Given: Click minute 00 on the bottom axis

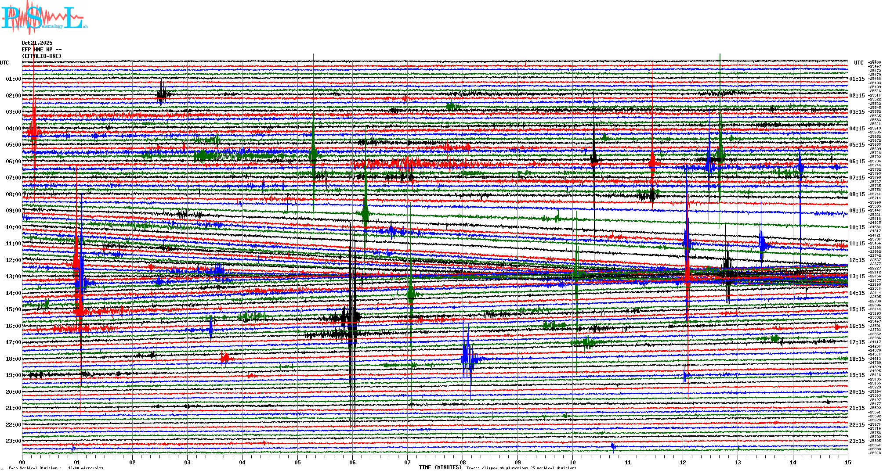Looking at the screenshot, I should tap(22, 462).
